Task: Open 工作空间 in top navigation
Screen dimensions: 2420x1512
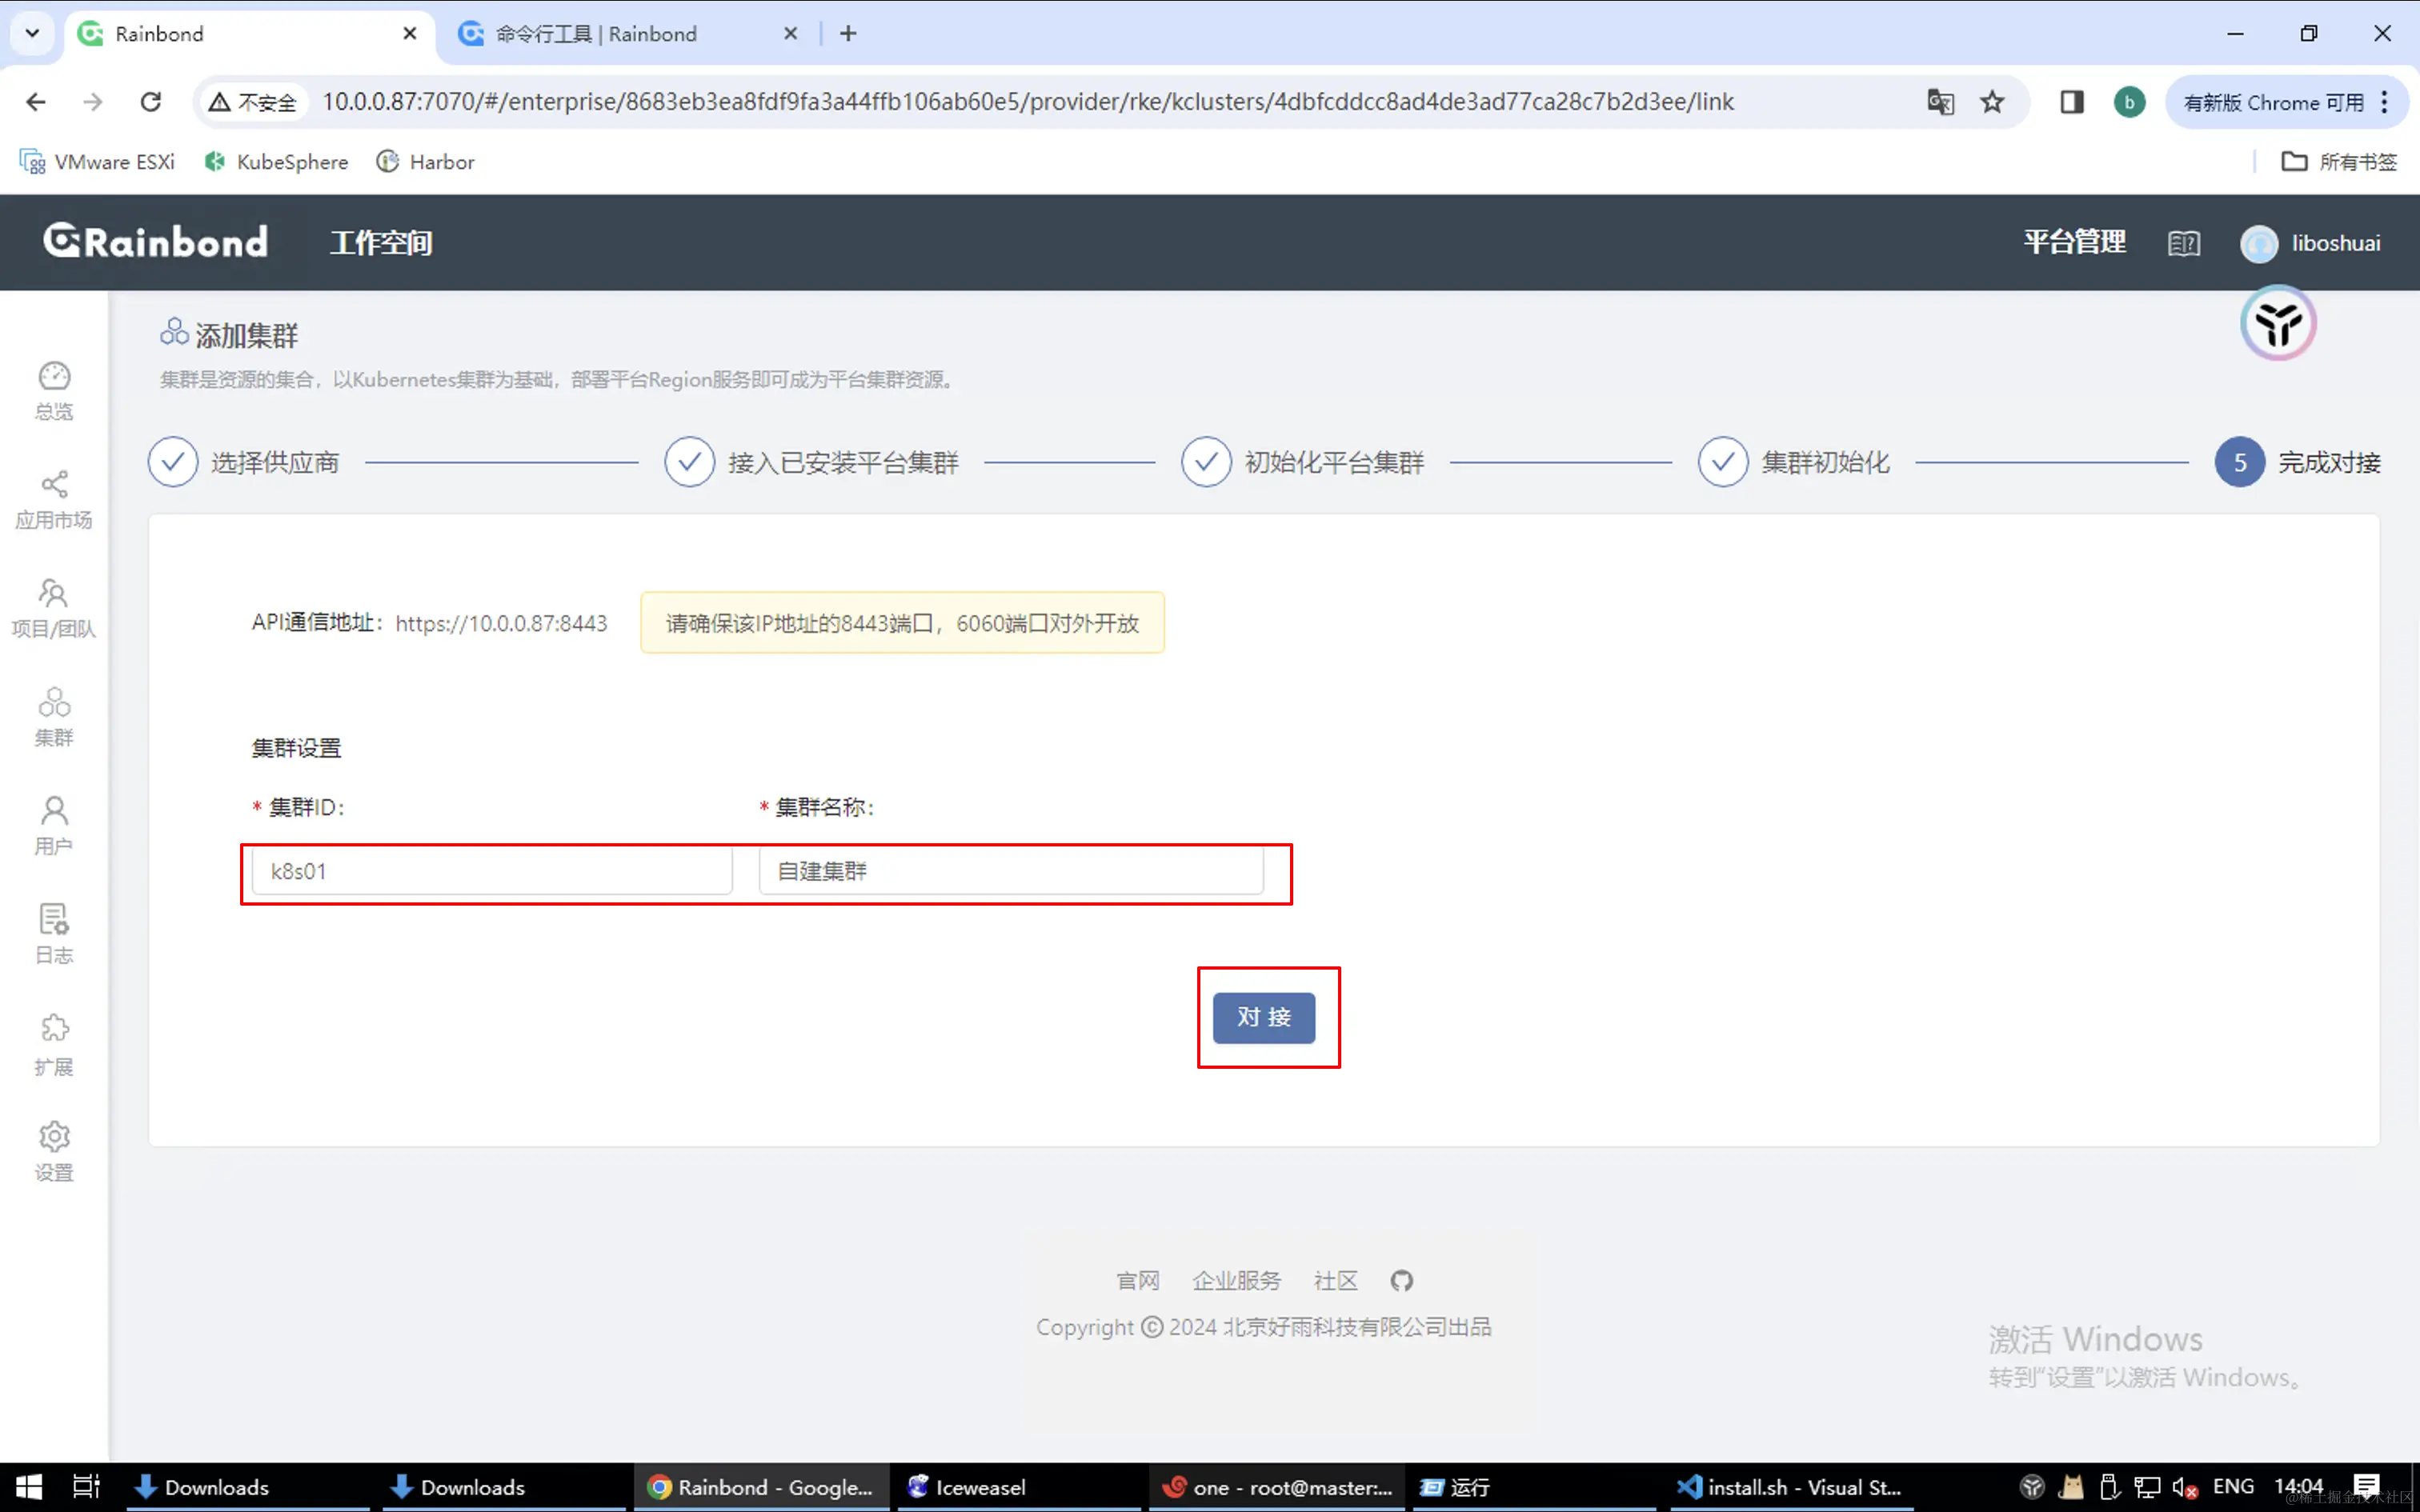Action: pyautogui.click(x=381, y=243)
